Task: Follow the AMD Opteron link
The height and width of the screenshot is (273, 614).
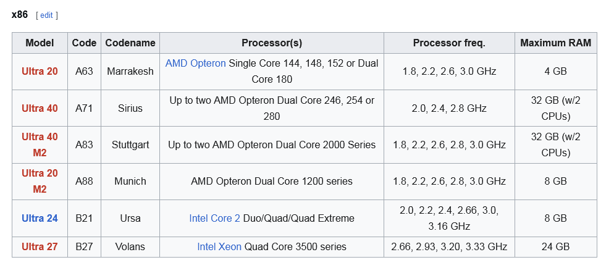Action: coord(195,63)
